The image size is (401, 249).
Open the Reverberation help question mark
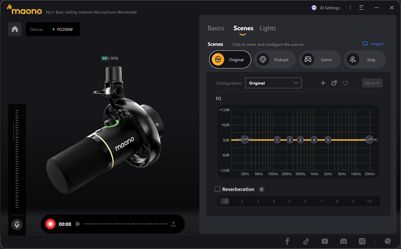(261, 190)
